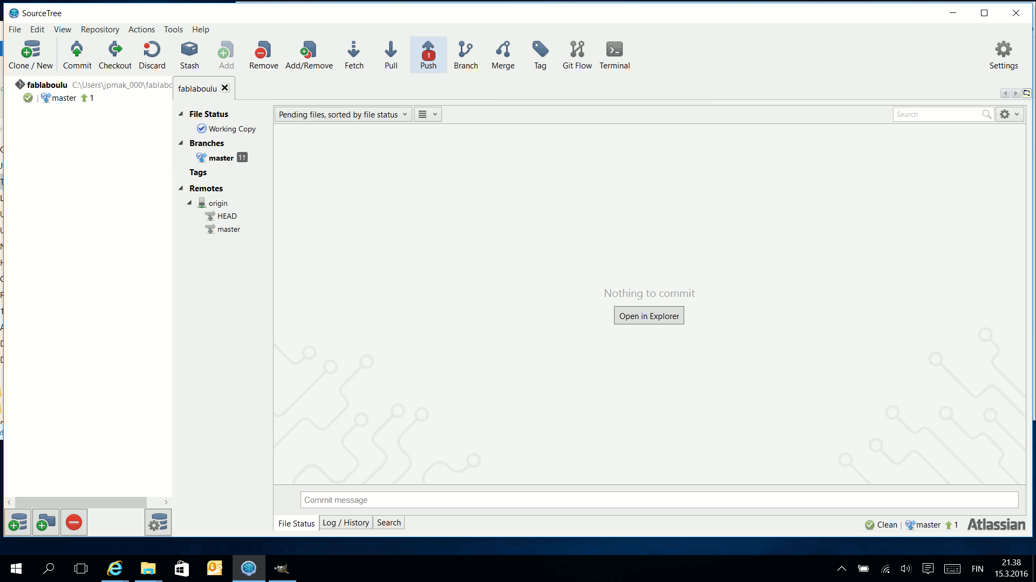The width and height of the screenshot is (1036, 582).
Task: Open the pending files sort dropdown
Action: point(343,114)
